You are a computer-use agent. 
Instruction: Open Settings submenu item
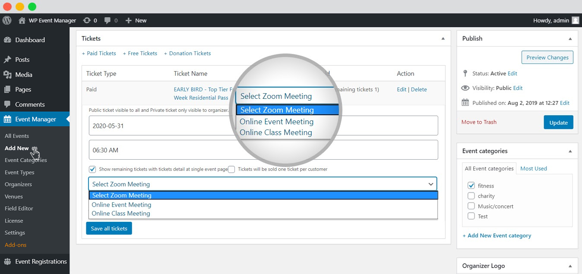point(15,233)
